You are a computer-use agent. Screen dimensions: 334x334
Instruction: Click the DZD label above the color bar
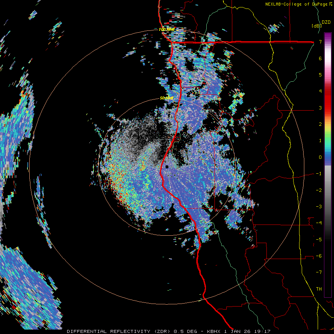point(326,22)
